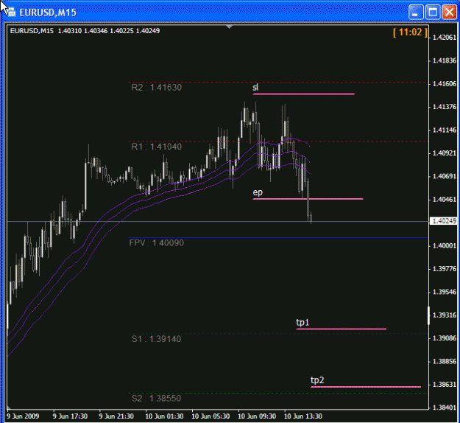The height and width of the screenshot is (423, 460).
Task: Click the 1.39316 price axis value
Action: coord(445,315)
